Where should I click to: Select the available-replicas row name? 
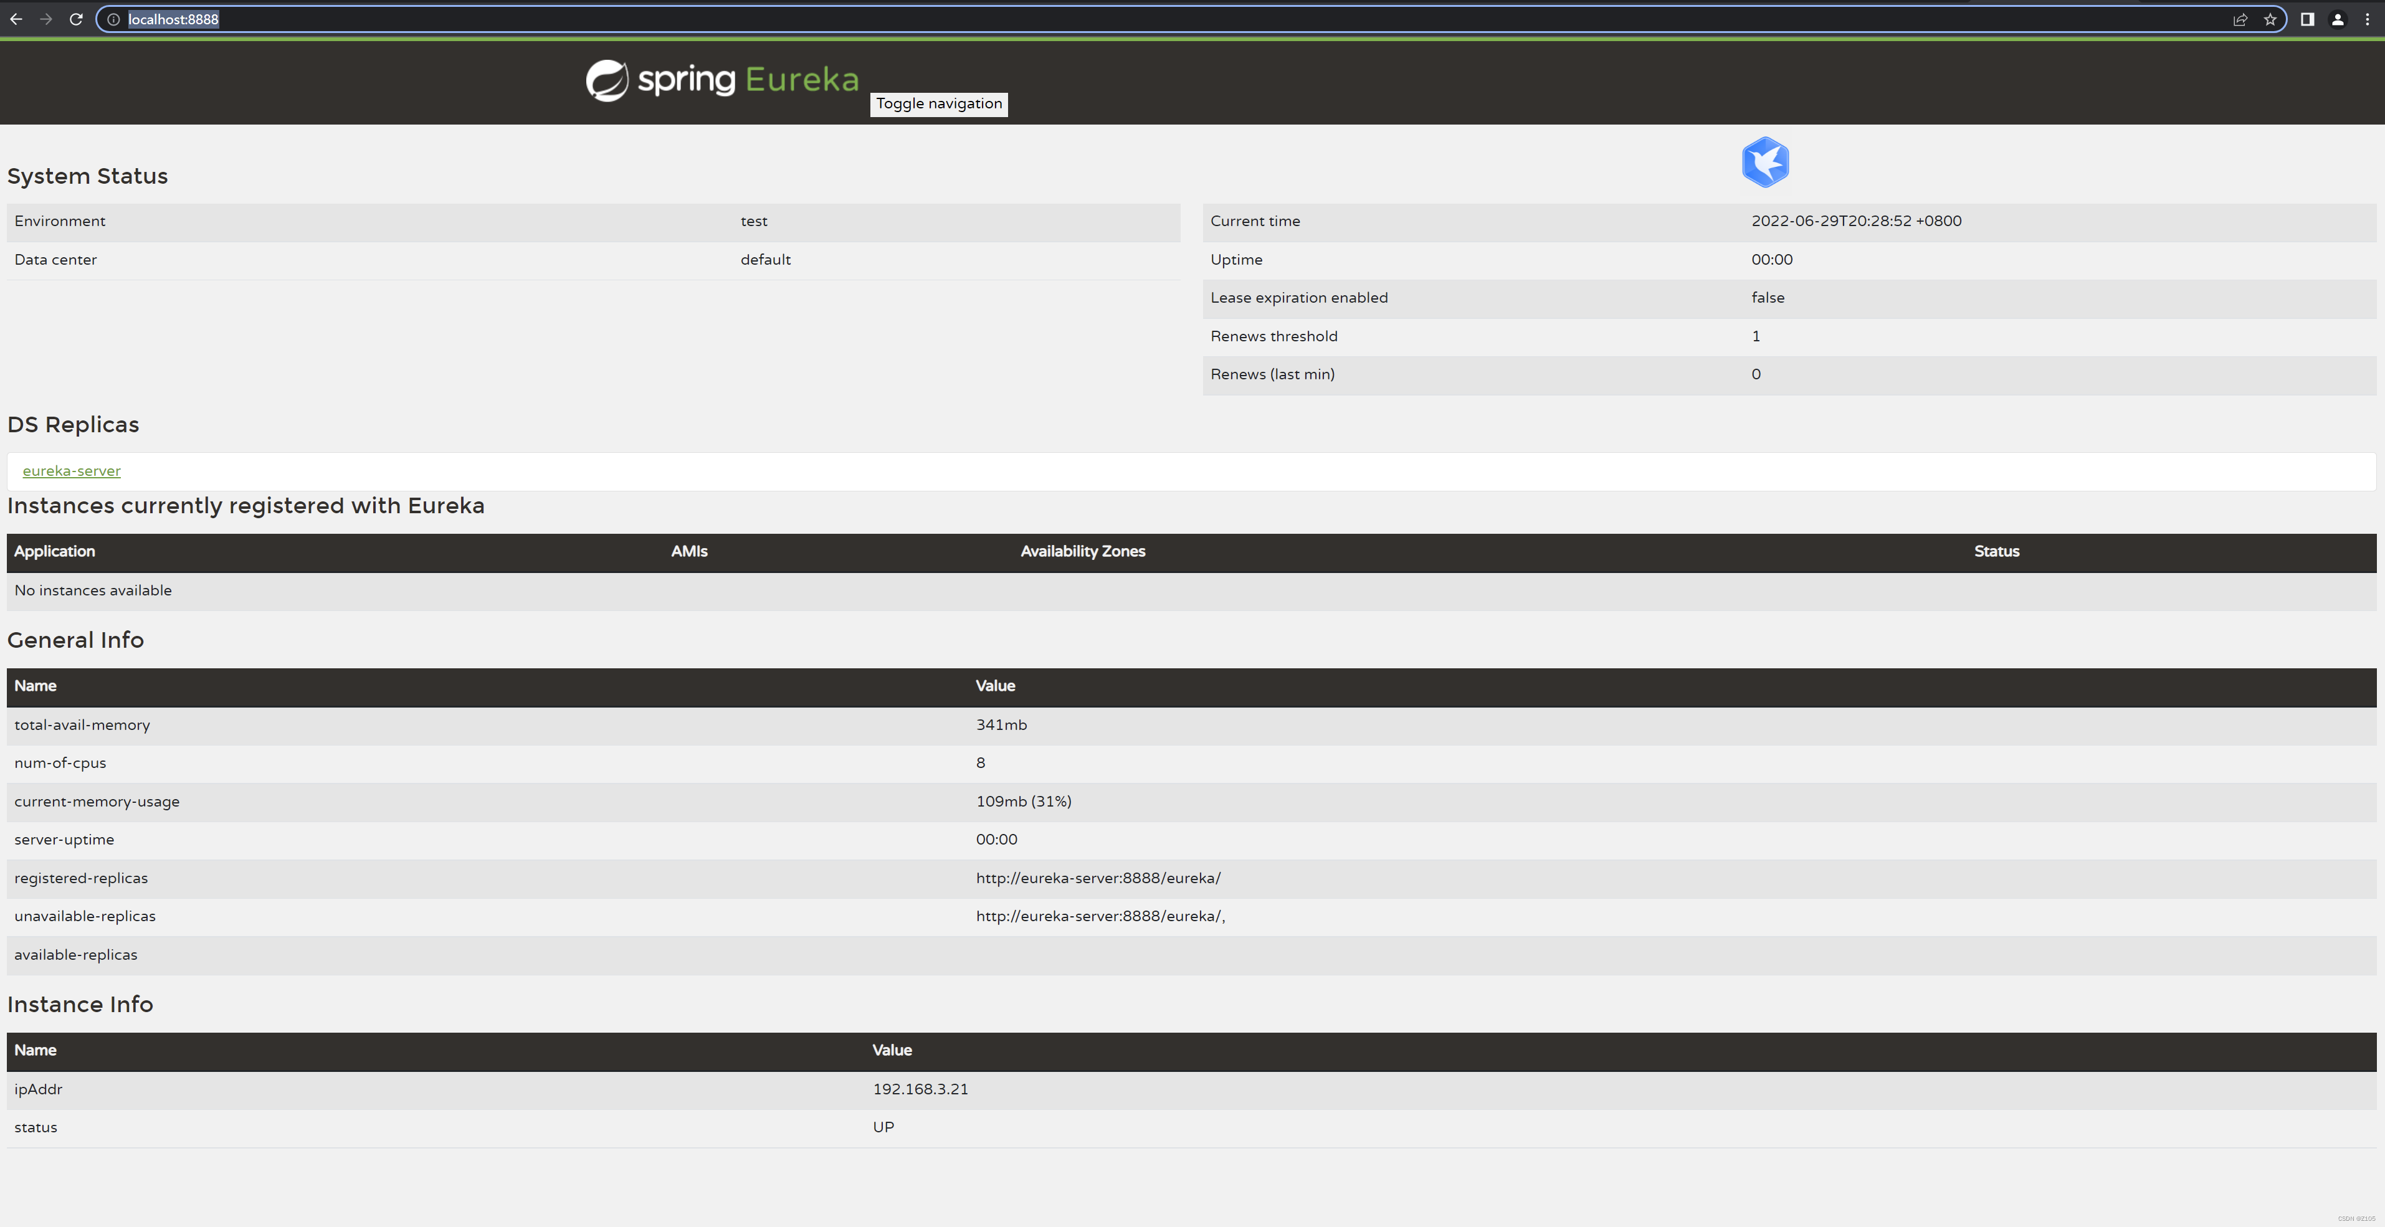75,956
